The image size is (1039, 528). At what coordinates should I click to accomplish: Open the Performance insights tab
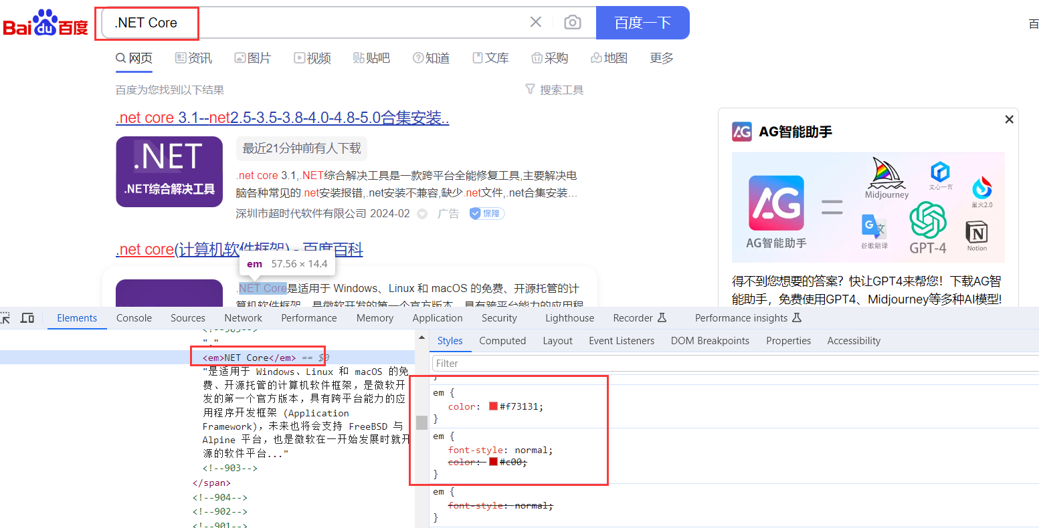748,318
